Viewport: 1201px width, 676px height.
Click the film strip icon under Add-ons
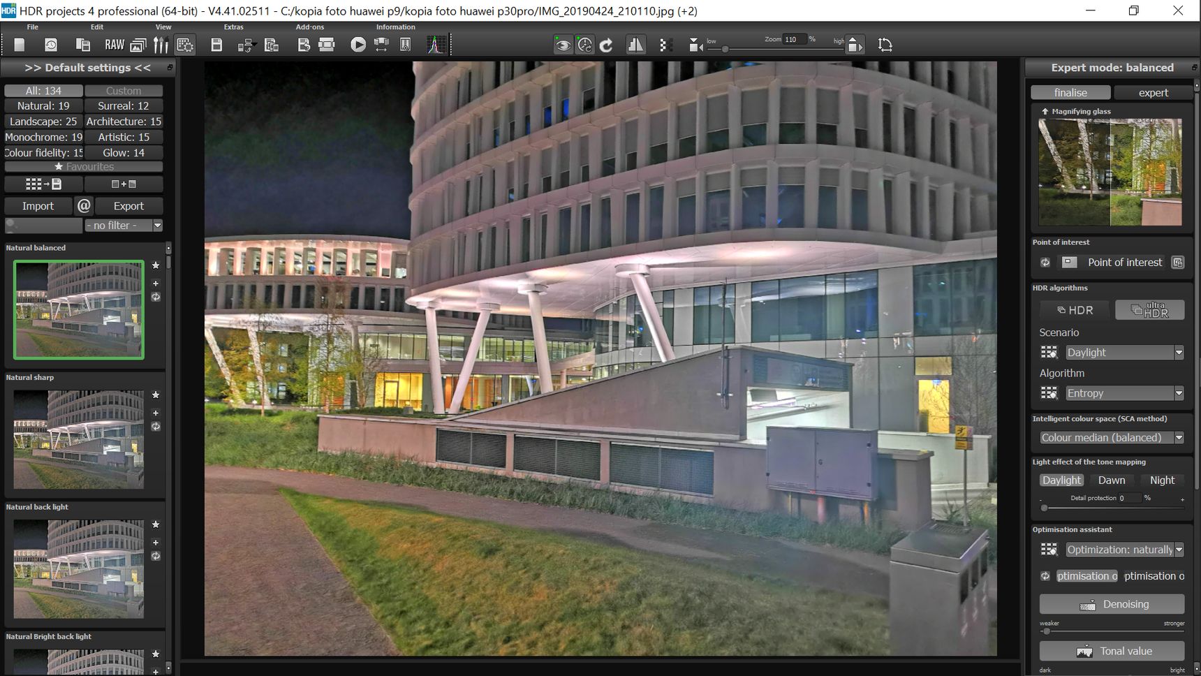click(327, 45)
